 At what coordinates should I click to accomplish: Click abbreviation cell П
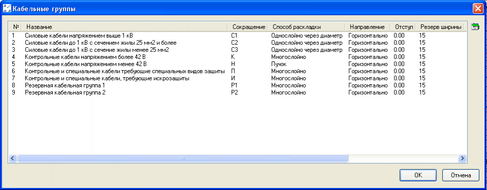coord(233,71)
